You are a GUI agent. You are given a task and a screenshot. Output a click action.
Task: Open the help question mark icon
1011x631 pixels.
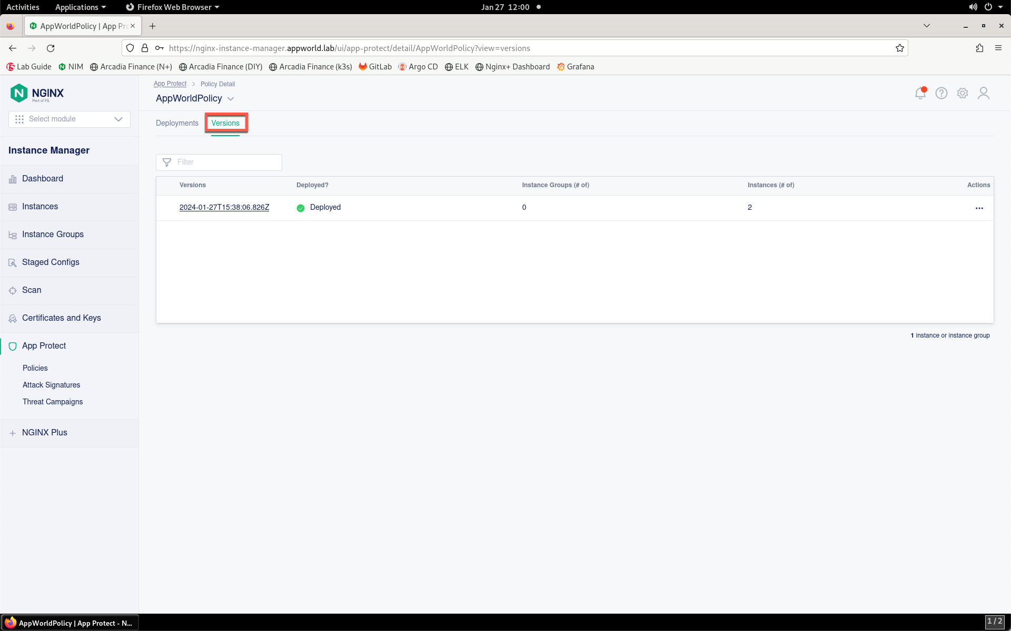pos(941,93)
